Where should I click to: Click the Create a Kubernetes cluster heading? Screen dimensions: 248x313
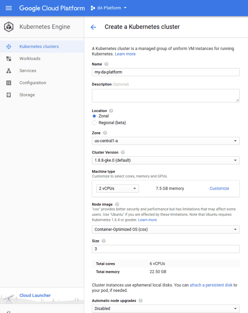(x=142, y=27)
